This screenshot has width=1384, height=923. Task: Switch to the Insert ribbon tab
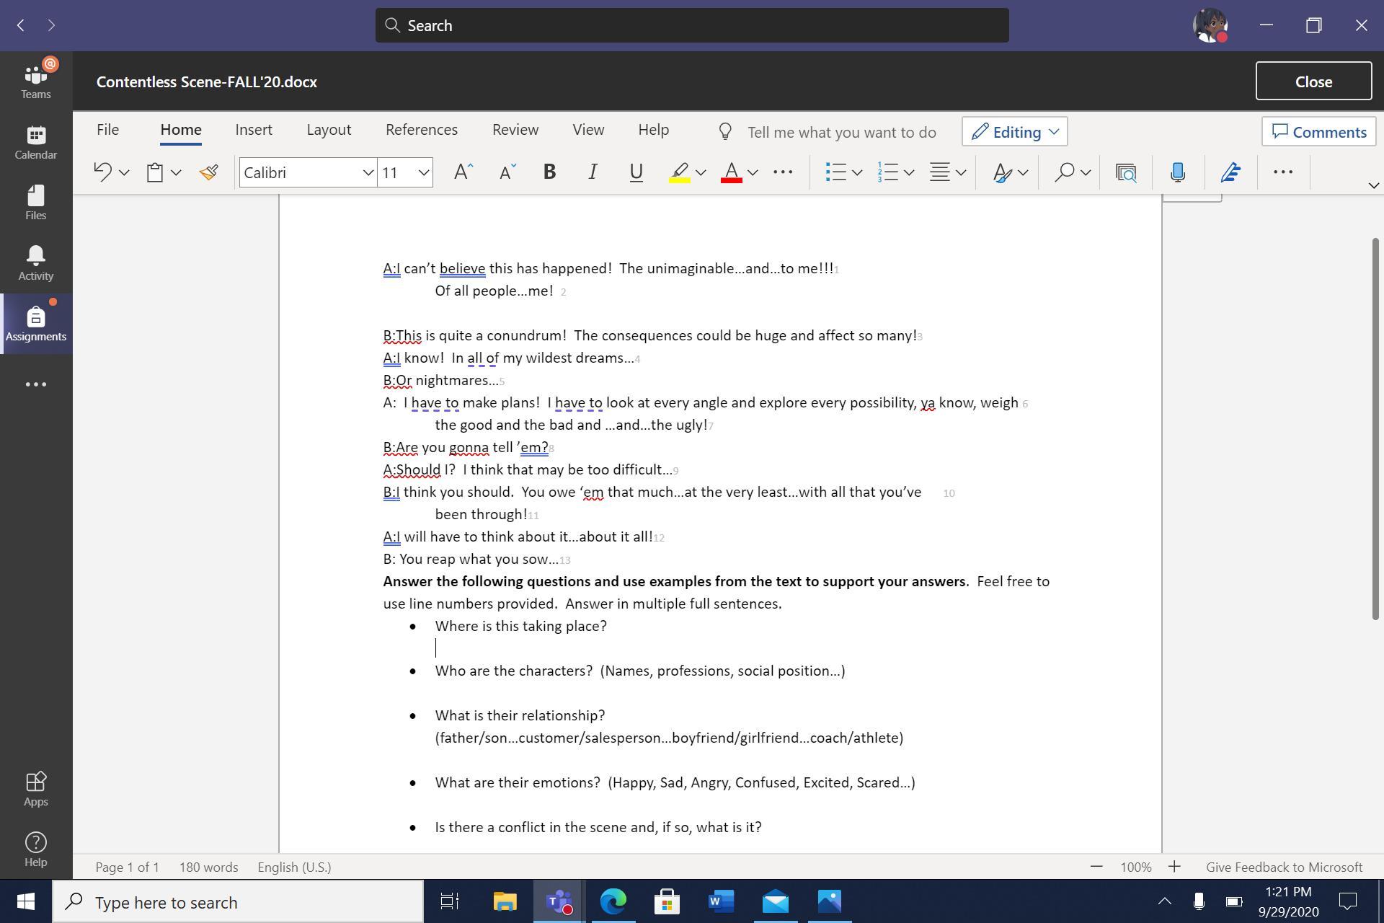point(254,130)
